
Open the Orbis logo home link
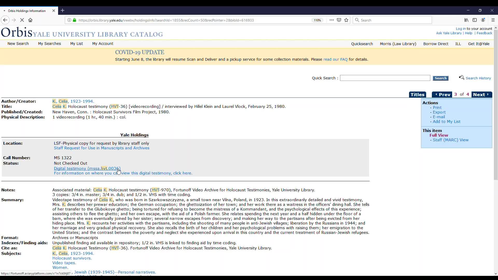point(82,32)
